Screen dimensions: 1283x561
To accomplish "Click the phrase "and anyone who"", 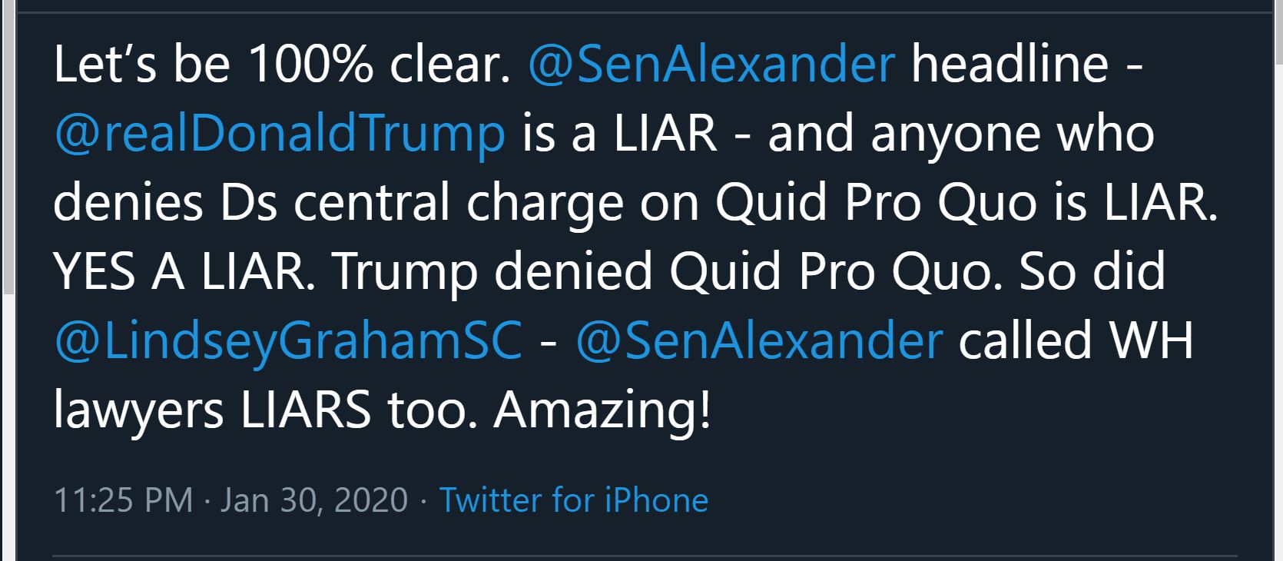I will [961, 133].
